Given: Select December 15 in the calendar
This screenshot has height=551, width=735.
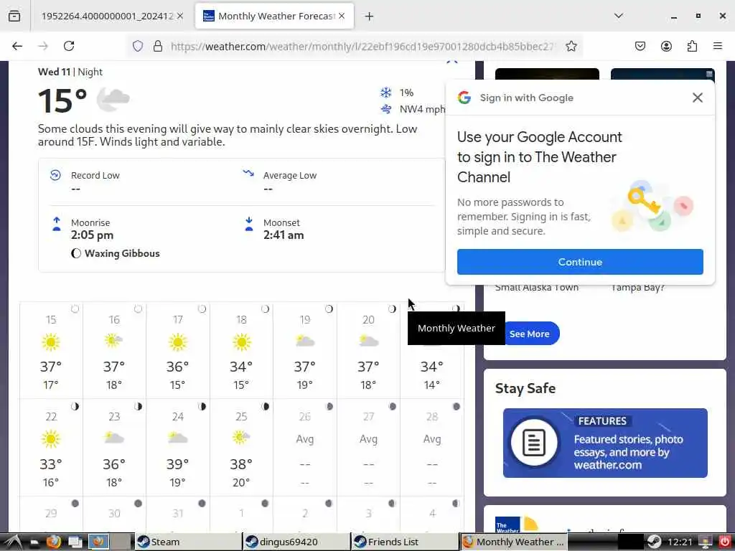Looking at the screenshot, I should coord(51,350).
